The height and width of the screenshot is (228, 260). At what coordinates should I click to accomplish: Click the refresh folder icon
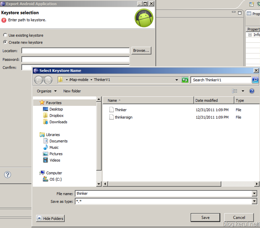(185, 80)
